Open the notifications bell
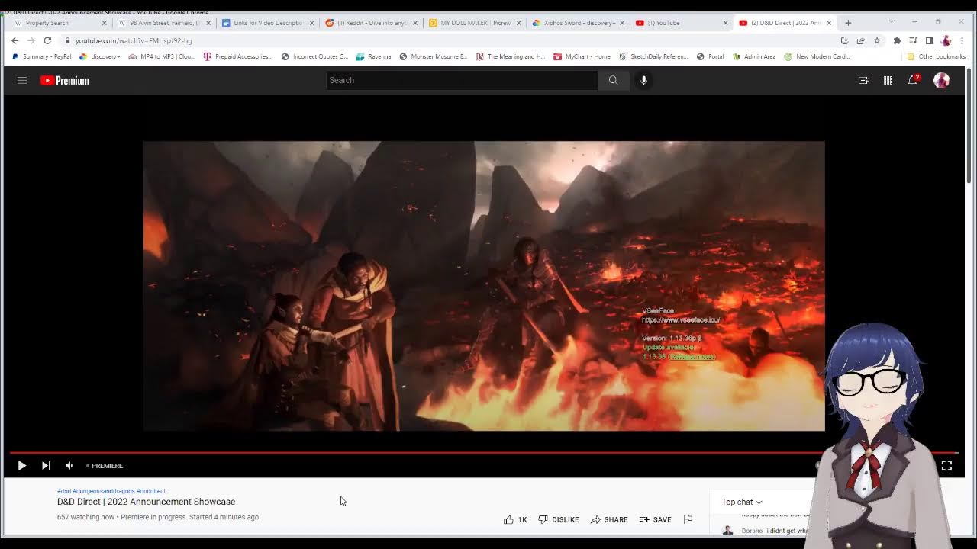Screen dimensions: 977x549 pyautogui.click(x=913, y=80)
